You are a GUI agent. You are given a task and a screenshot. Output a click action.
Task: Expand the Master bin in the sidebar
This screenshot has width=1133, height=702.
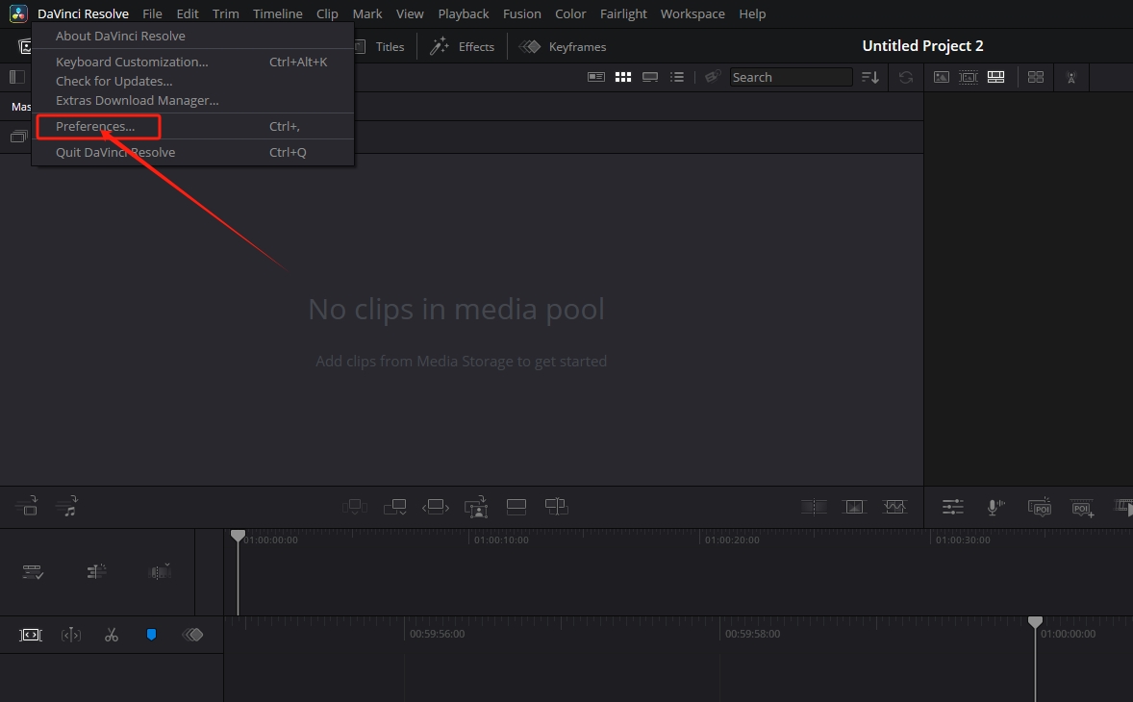19,106
